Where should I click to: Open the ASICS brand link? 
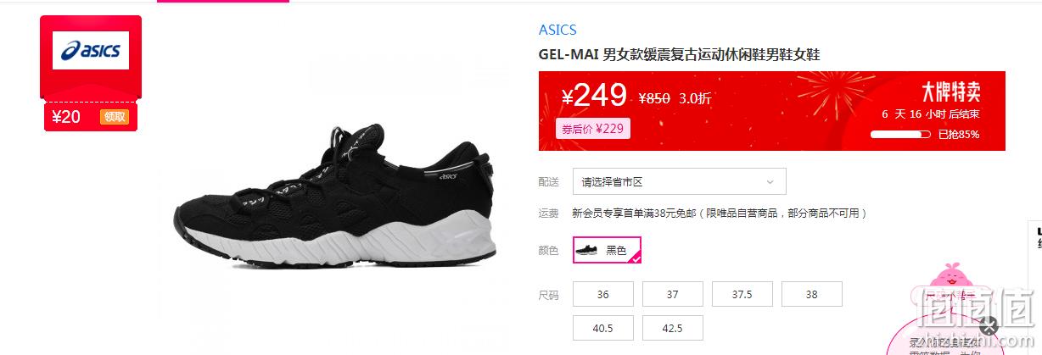click(x=557, y=30)
